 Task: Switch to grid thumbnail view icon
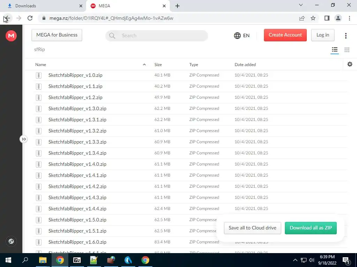tap(347, 49)
